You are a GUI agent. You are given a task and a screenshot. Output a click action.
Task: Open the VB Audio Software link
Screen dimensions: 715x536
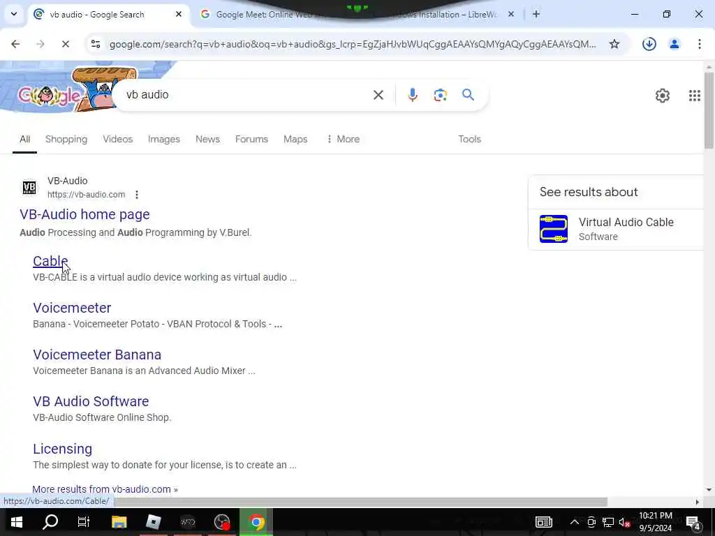[91, 401]
